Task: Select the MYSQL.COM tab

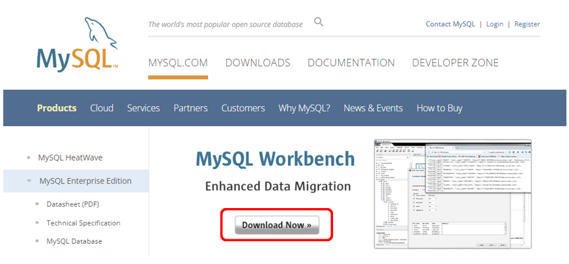Action: point(178,62)
